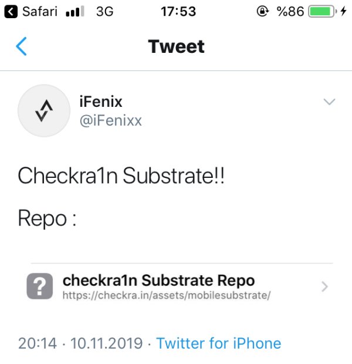Open checkra1n Substrate Repo link card
This screenshot has width=352, height=364.
coord(176,287)
